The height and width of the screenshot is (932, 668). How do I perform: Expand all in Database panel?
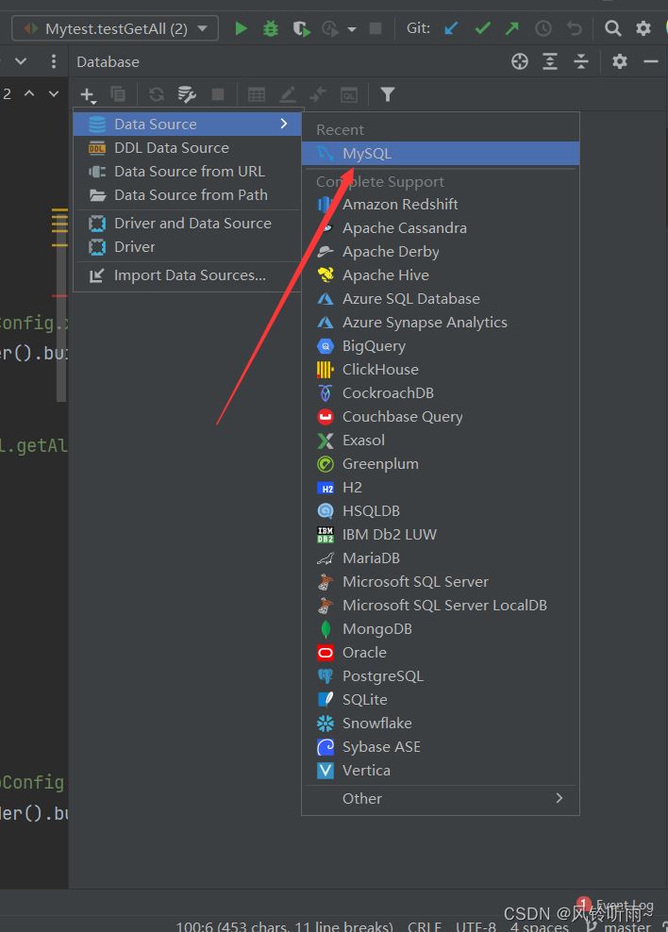click(551, 61)
